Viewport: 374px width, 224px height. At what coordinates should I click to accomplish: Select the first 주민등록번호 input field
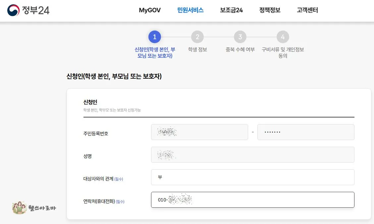point(199,132)
